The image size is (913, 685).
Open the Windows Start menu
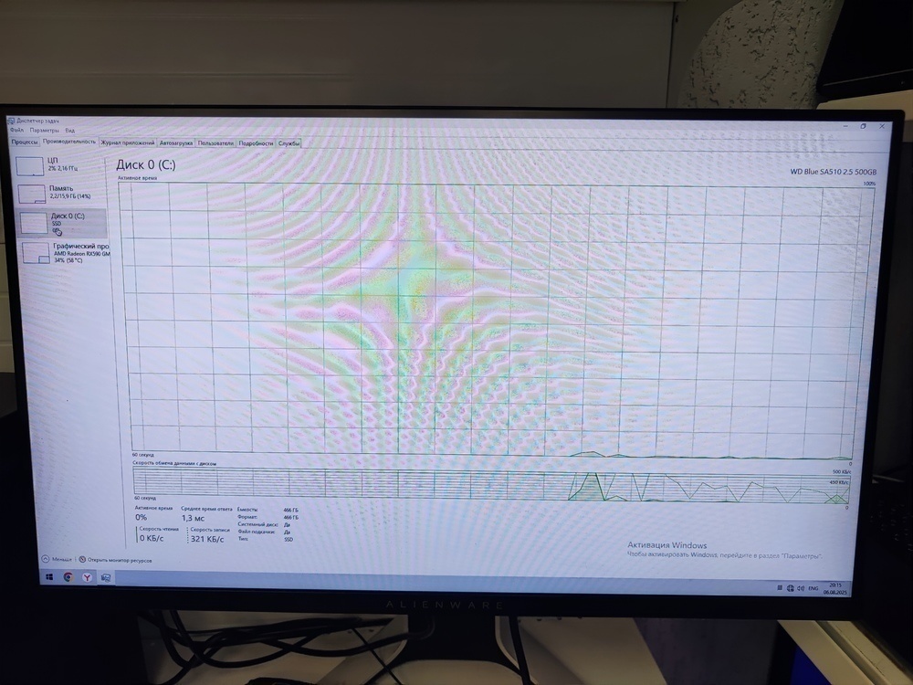(x=49, y=576)
